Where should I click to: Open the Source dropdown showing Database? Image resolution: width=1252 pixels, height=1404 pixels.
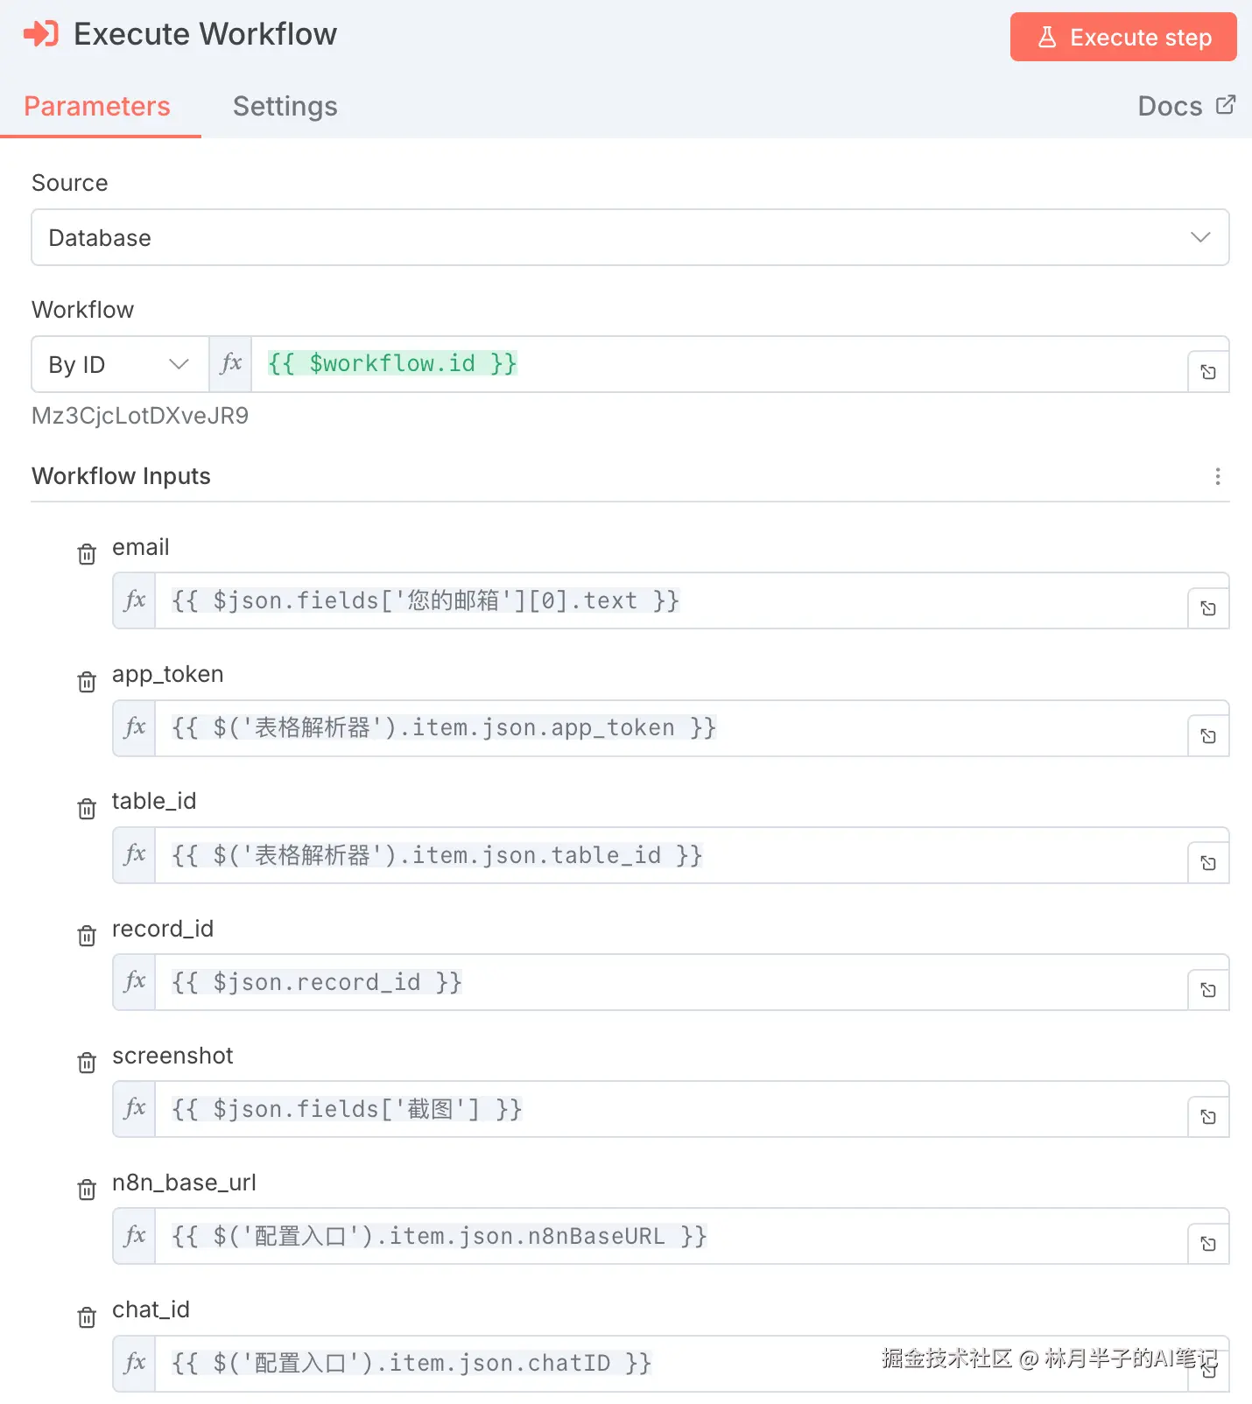pos(630,237)
